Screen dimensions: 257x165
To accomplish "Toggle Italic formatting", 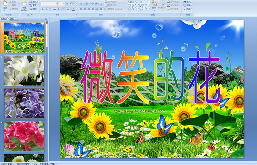I will (46, 9).
